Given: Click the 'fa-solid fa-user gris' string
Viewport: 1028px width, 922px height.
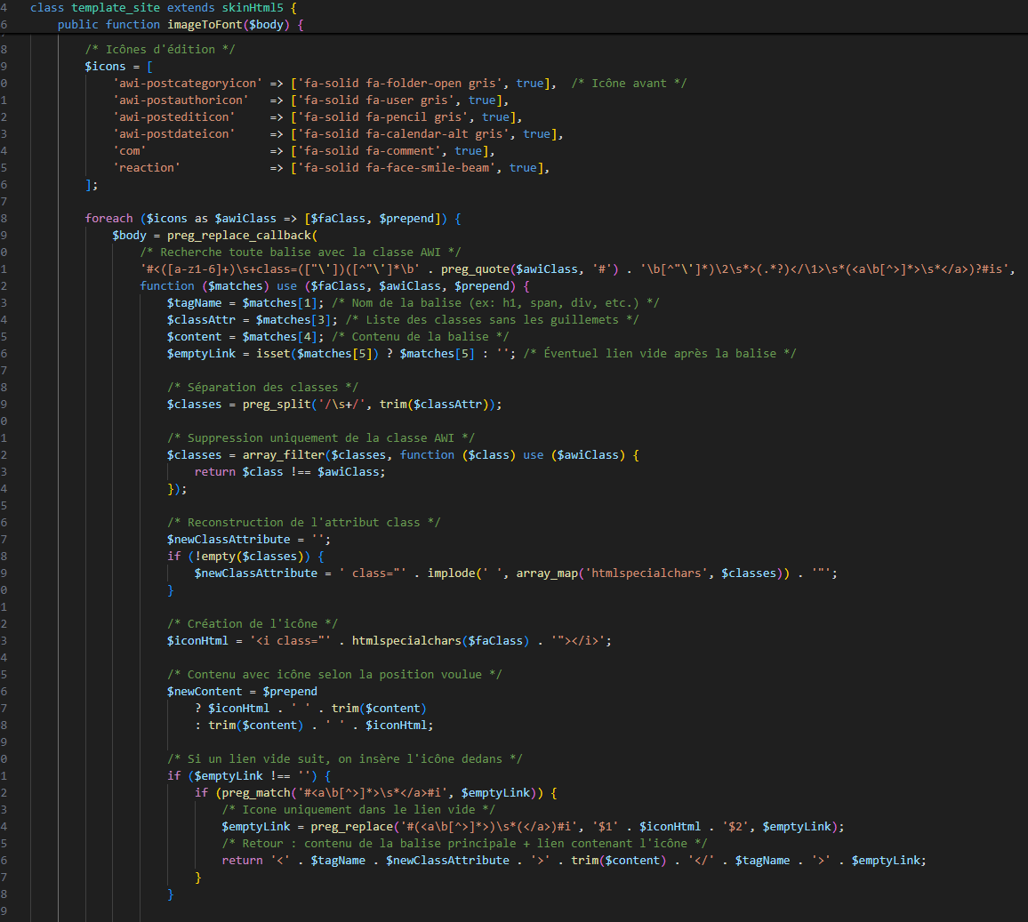Looking at the screenshot, I should (x=376, y=100).
